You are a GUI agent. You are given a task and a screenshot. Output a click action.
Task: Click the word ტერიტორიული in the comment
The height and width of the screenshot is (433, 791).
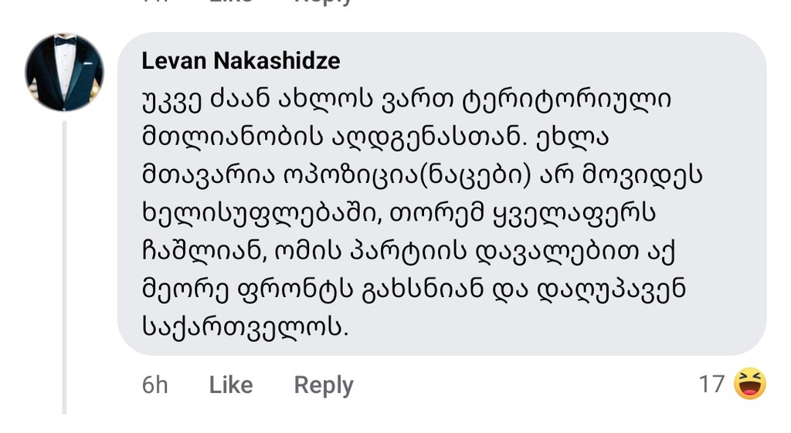567,100
